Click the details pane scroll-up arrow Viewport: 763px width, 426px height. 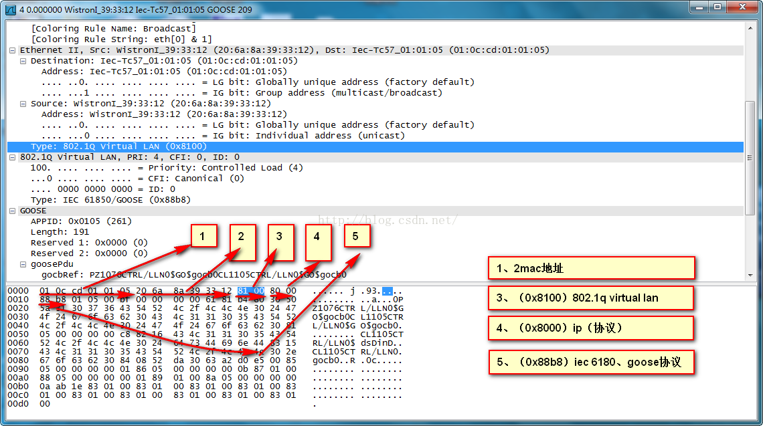pyautogui.click(x=750, y=28)
